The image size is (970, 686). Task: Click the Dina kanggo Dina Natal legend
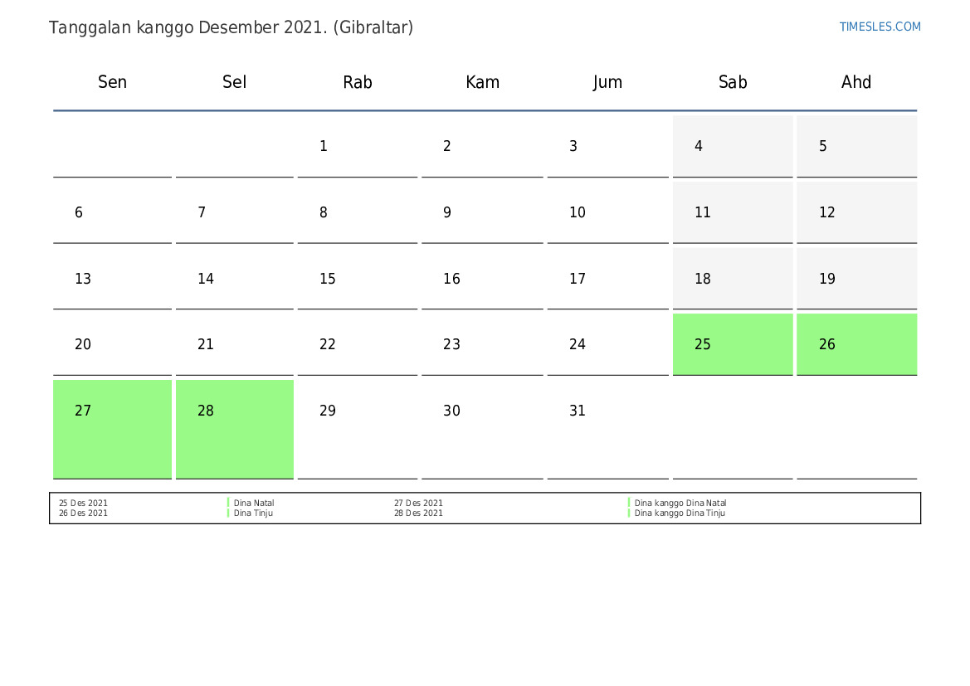coord(680,503)
